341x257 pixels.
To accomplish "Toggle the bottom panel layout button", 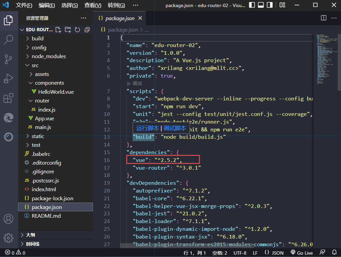I will point(261,5).
